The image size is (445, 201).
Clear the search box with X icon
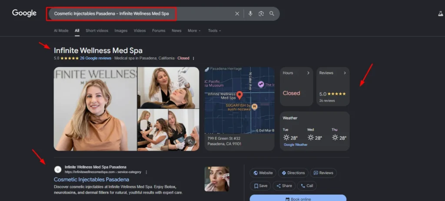point(237,13)
